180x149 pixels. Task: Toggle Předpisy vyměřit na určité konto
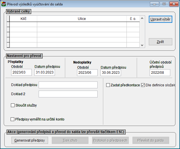pos(13,119)
